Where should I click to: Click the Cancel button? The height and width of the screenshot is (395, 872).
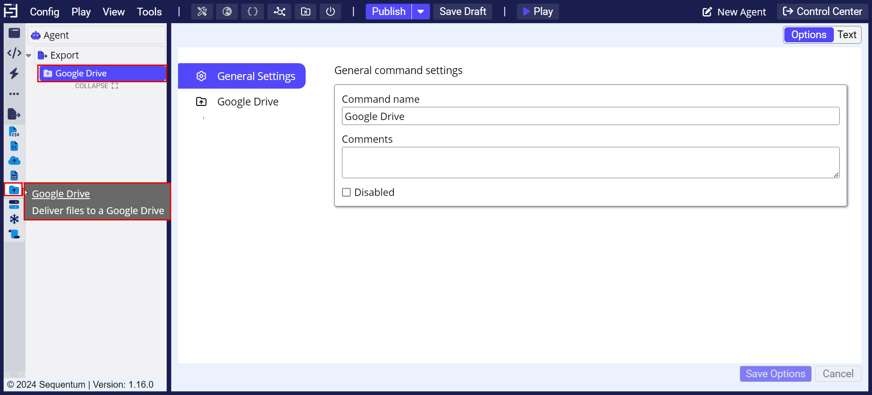(x=838, y=374)
